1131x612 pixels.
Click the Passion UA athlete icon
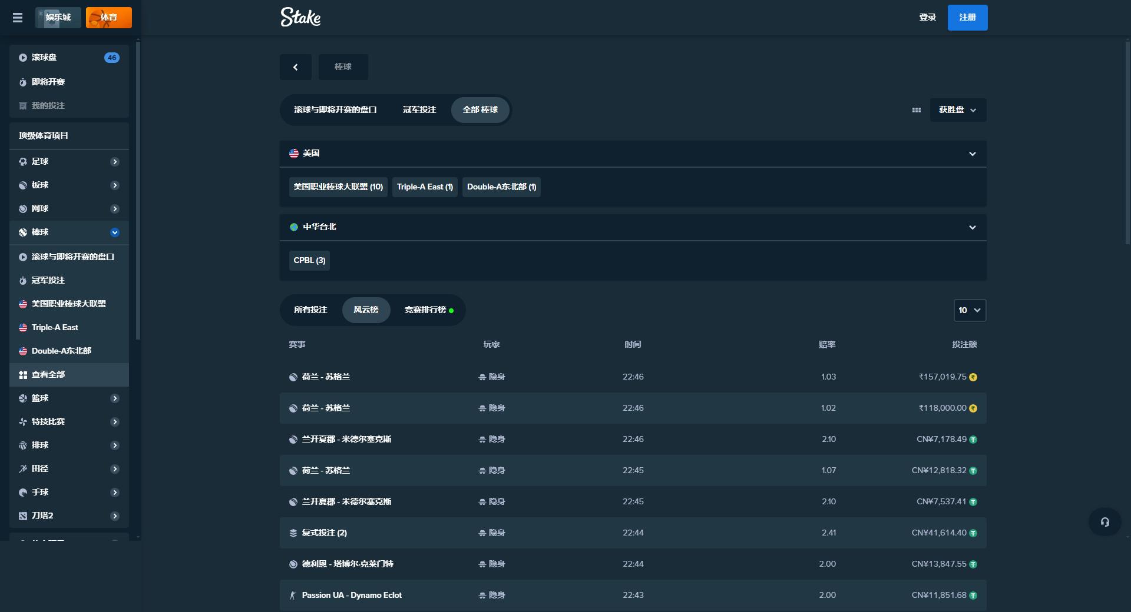(x=293, y=596)
